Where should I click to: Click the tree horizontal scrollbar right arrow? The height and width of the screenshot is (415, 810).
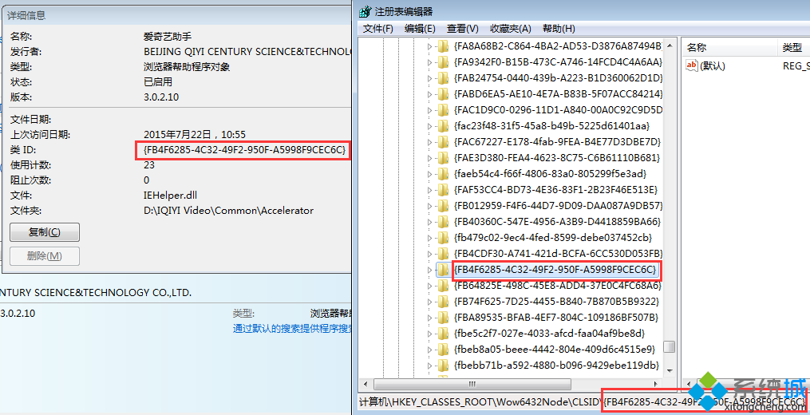coord(657,384)
